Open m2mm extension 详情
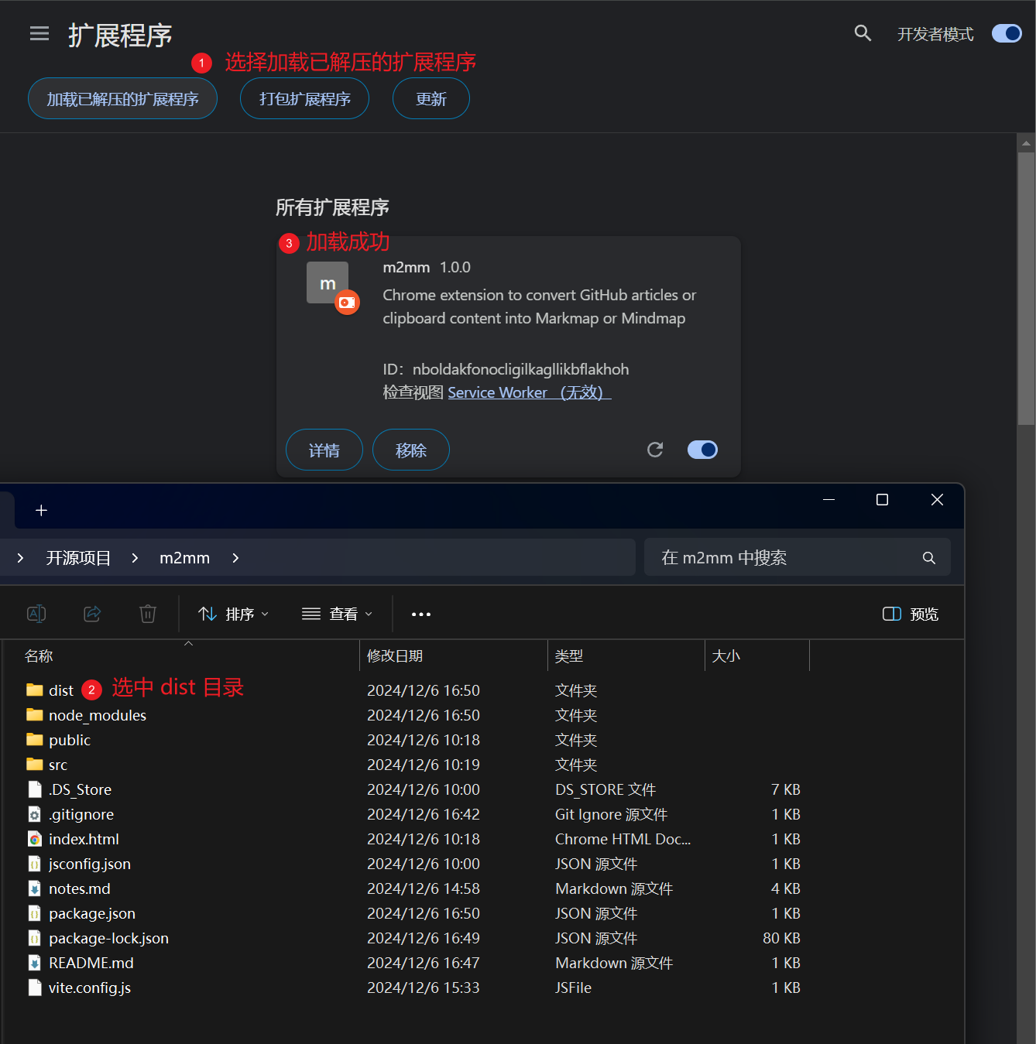 tap(324, 450)
